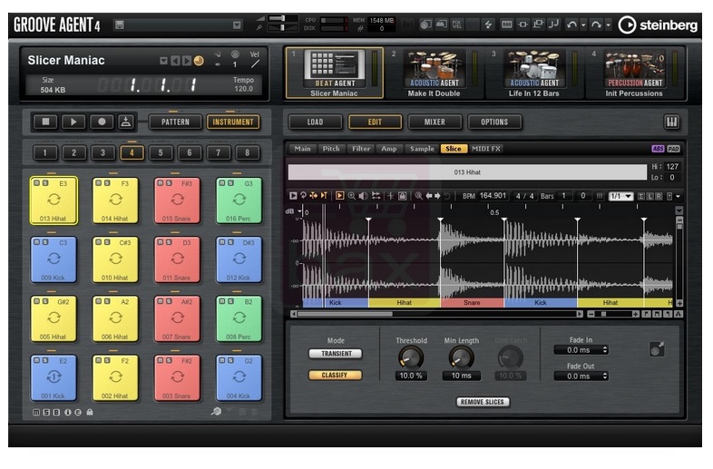Click the Threshold knob

tap(411, 357)
